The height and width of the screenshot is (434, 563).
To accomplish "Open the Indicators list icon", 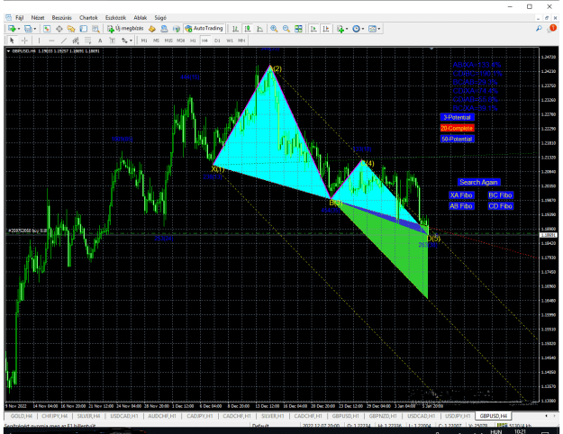I will [x=340, y=29].
